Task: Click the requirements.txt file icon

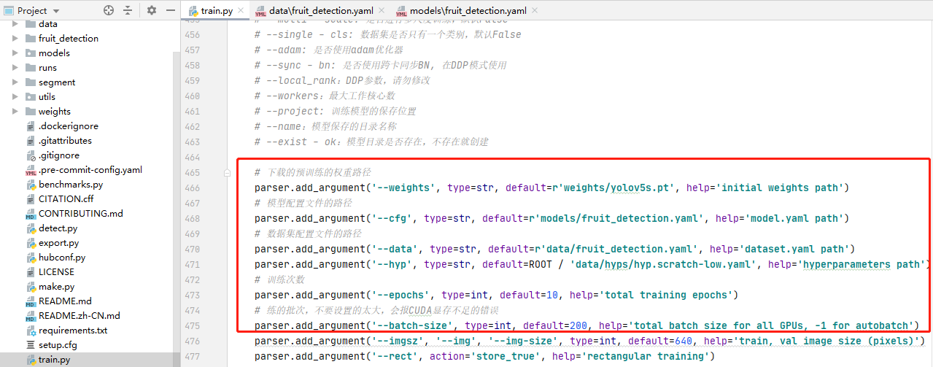Action: pos(30,330)
